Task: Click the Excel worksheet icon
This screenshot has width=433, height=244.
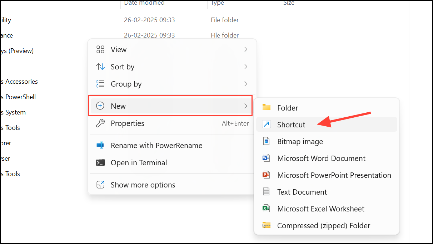Action: (x=267, y=209)
